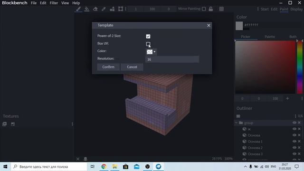
Task: Click the cube icon of Основа
Action: pos(245,135)
